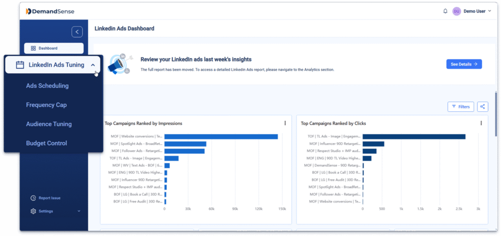This screenshot has width=501, height=236.
Task: Click 'Top Campaigns Ranked by Clicks' title
Action: pos(334,124)
